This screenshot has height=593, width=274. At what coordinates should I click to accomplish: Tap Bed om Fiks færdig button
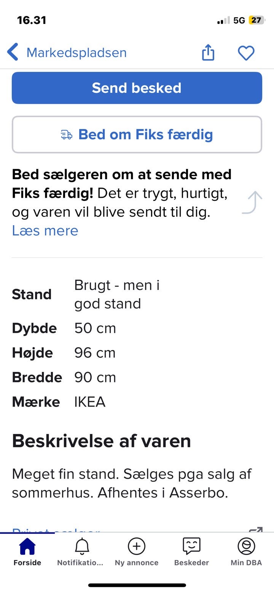pyautogui.click(x=145, y=135)
